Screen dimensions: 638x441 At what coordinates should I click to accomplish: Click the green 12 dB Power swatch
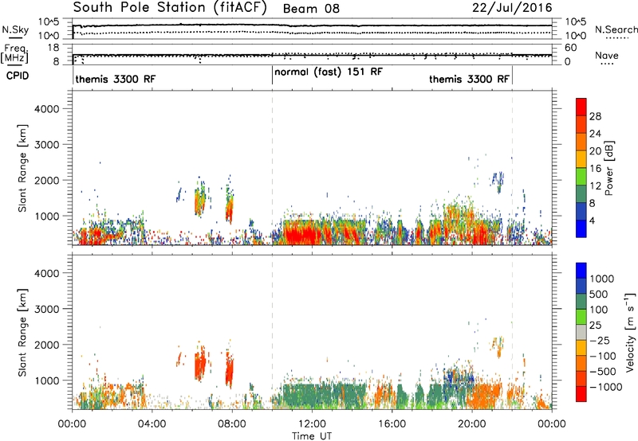(581, 176)
